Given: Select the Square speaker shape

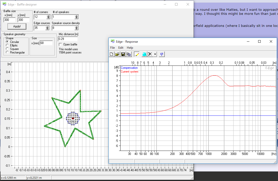Looking at the screenshot, I should click(7, 49).
